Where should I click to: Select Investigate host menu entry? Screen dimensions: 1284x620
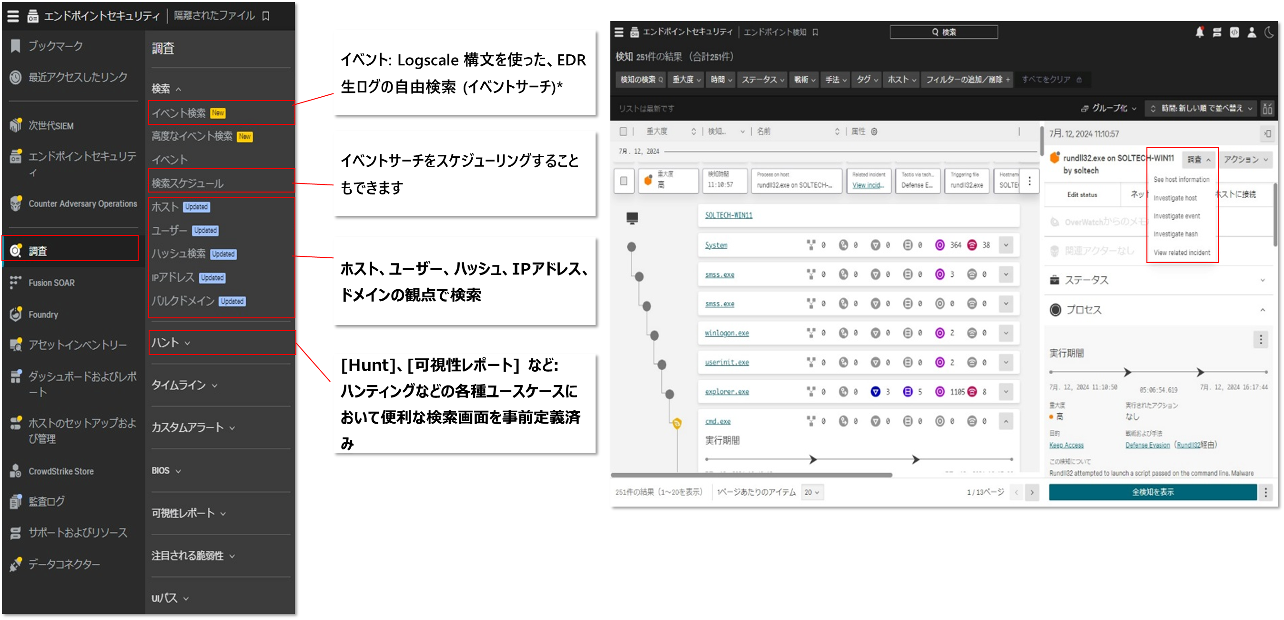(x=1175, y=198)
